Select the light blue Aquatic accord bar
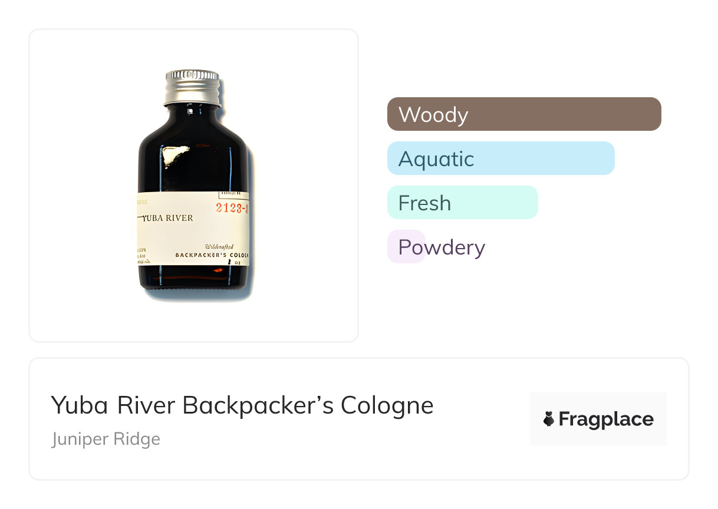Image resolution: width=718 pixels, height=509 pixels. tap(500, 158)
